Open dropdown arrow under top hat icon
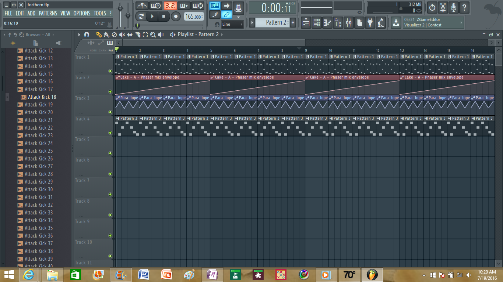Screen dimensions: 503x282 click(238, 17)
